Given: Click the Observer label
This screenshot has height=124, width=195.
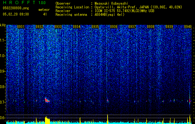Looking at the screenshot, I should pyautogui.click(x=63, y=3).
